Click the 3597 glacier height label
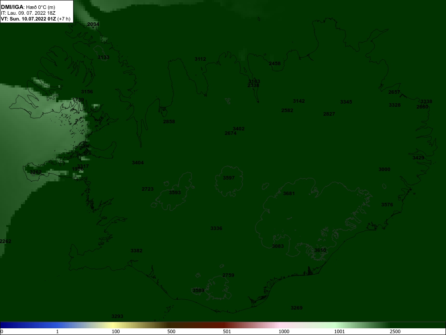Viewport: 446px width, 335px height. [229, 178]
